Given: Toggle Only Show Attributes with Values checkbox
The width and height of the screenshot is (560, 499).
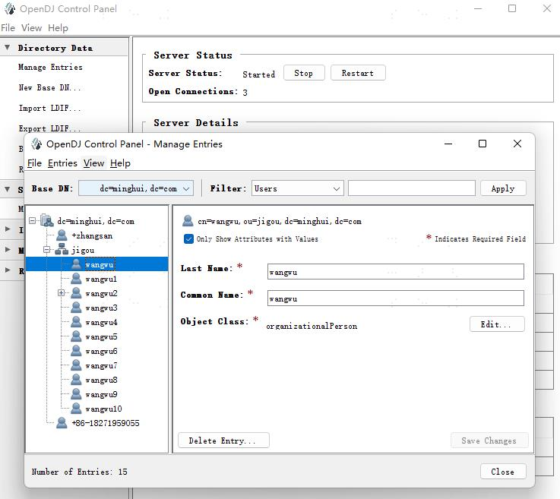Looking at the screenshot, I should (x=188, y=238).
